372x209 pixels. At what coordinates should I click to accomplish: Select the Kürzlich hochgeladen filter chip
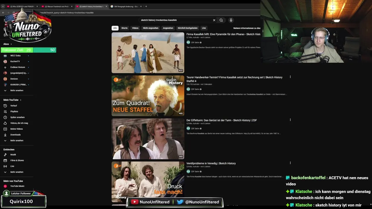pos(188,28)
